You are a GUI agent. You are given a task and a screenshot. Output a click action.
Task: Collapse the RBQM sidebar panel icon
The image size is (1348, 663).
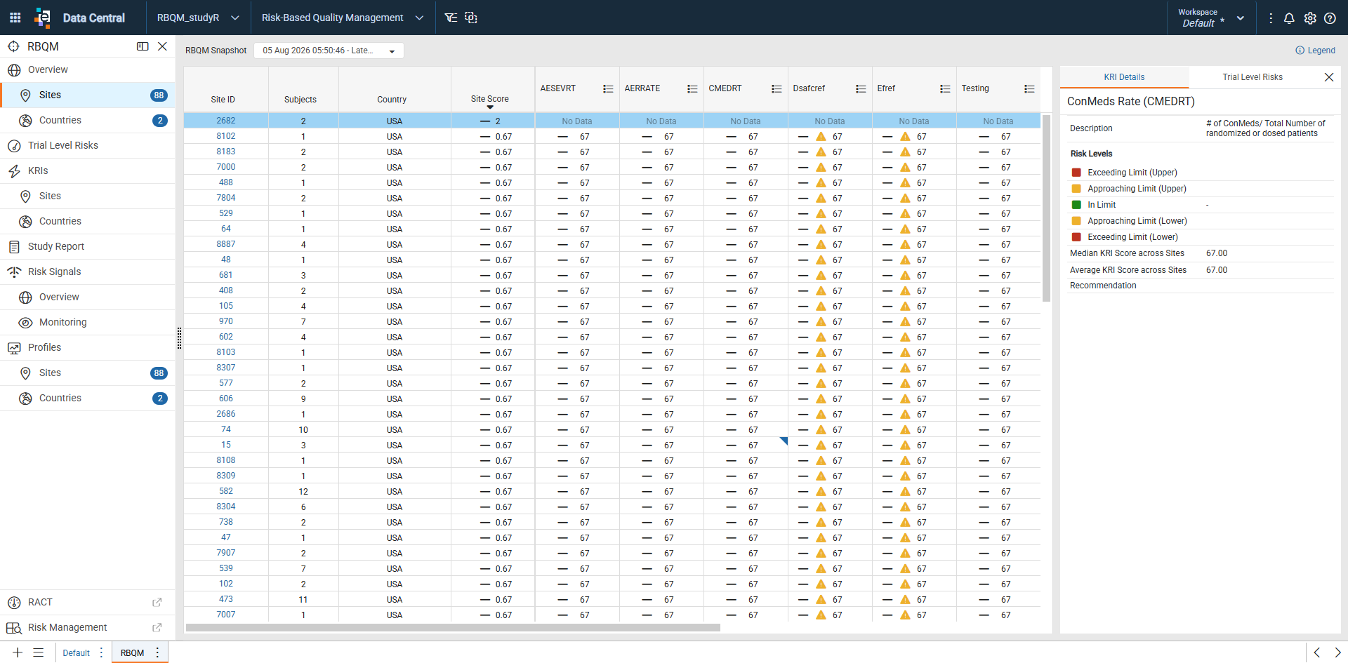pyautogui.click(x=143, y=46)
